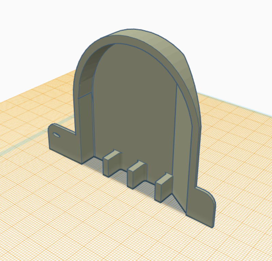Click the white background at top right
The width and height of the screenshot is (272, 261).
238,34
